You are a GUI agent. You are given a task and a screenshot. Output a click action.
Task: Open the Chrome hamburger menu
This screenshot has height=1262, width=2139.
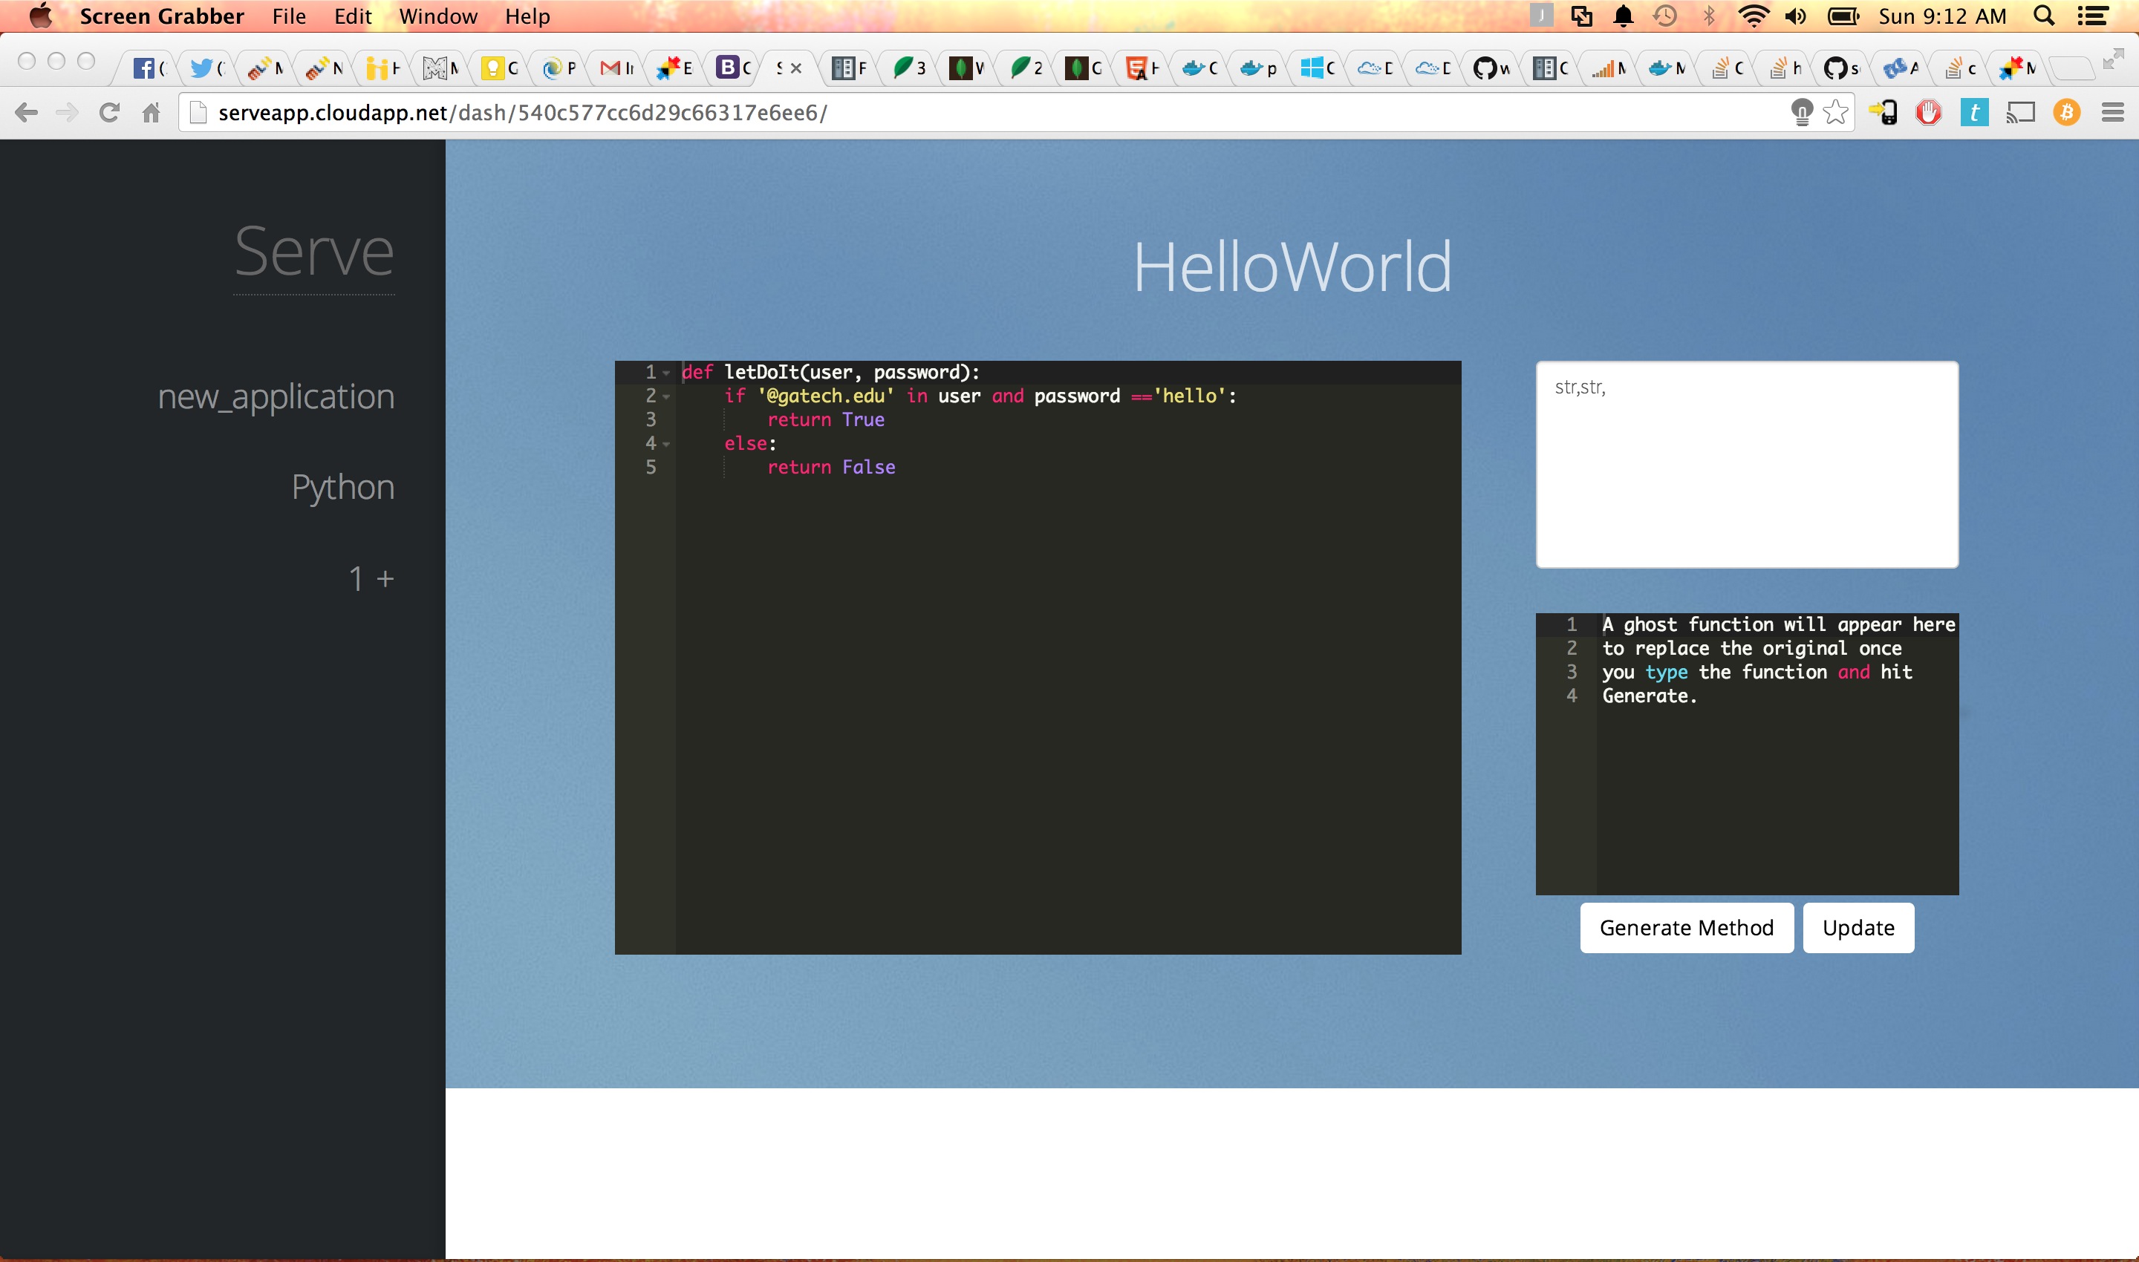(2112, 112)
